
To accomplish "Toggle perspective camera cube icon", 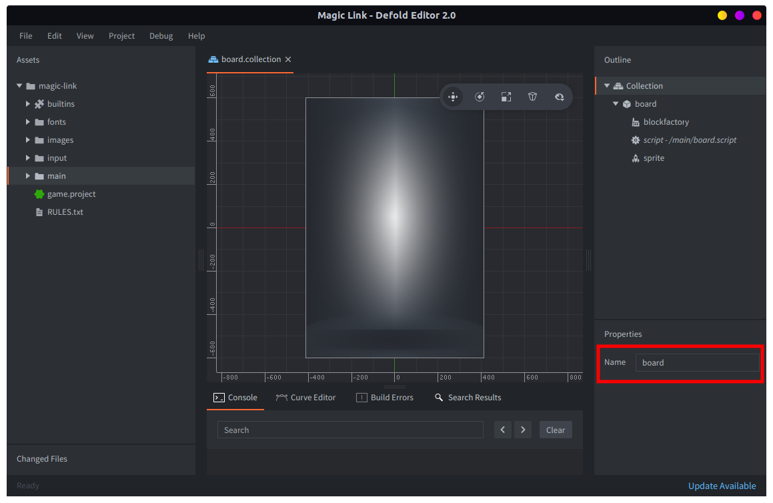I will 532,97.
